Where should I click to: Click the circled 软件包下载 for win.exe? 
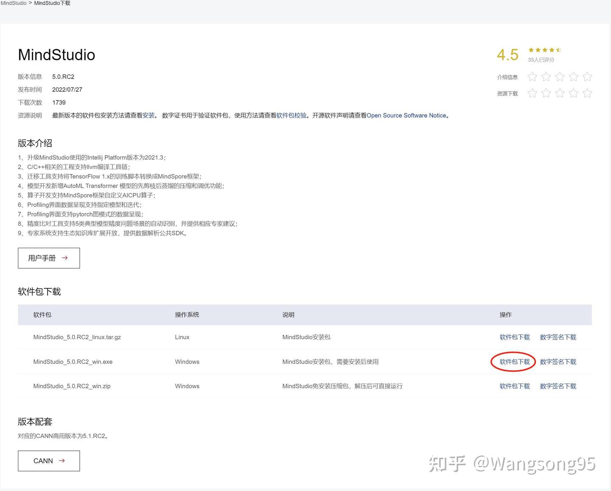point(514,362)
